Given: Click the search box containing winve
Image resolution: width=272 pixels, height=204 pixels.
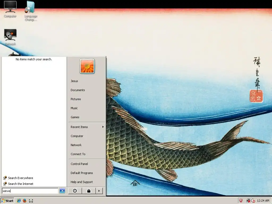Looking at the screenshot, I should click(30, 191).
